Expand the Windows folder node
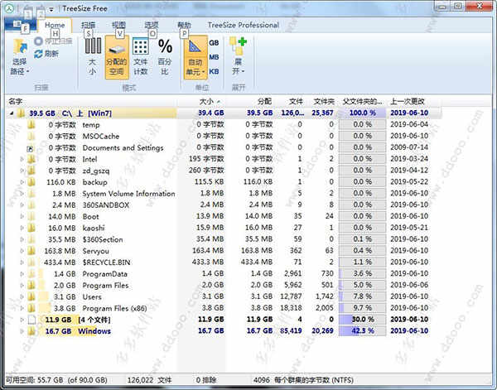 pos(22,331)
